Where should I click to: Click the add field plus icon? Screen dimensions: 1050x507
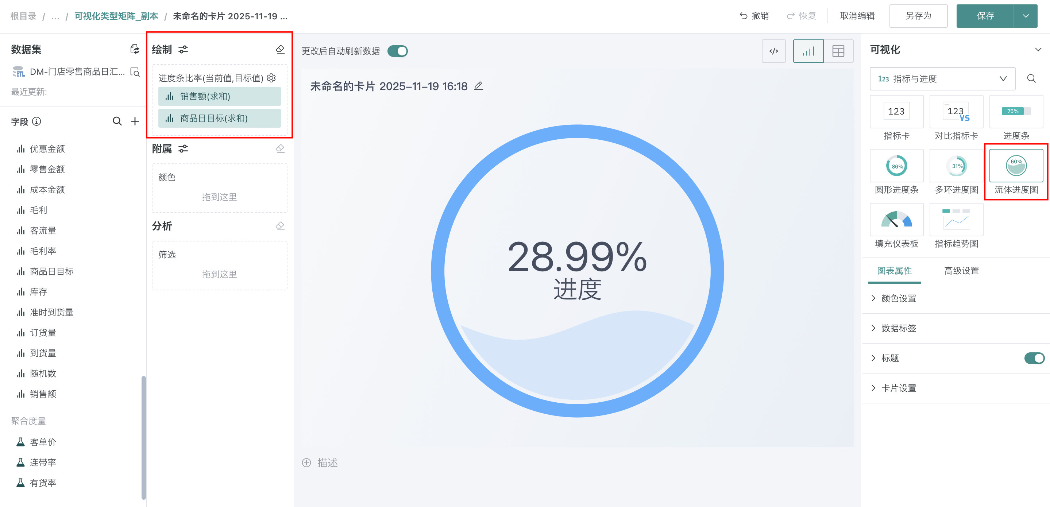click(x=135, y=121)
